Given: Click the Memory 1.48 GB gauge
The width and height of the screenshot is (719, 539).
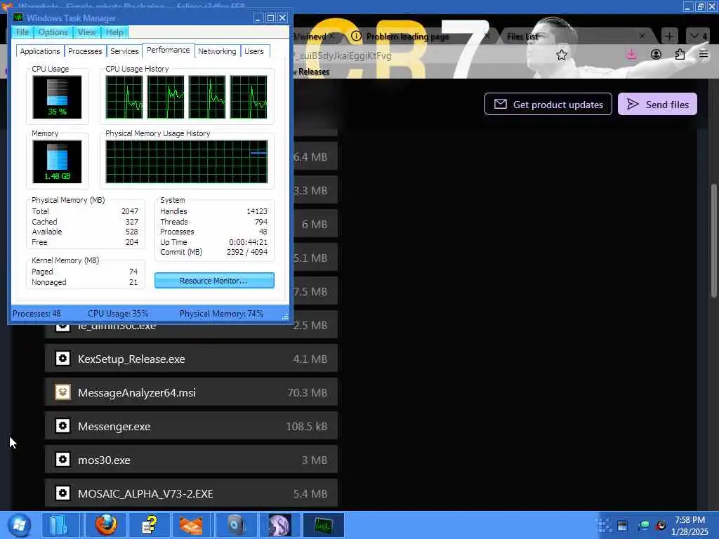Looking at the screenshot, I should [x=58, y=162].
